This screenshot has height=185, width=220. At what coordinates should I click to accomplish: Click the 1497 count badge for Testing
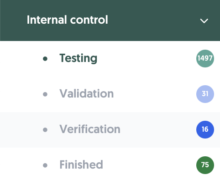pyautogui.click(x=205, y=58)
